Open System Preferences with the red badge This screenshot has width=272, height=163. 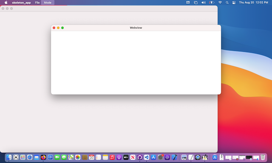pyautogui.click(x=161, y=157)
